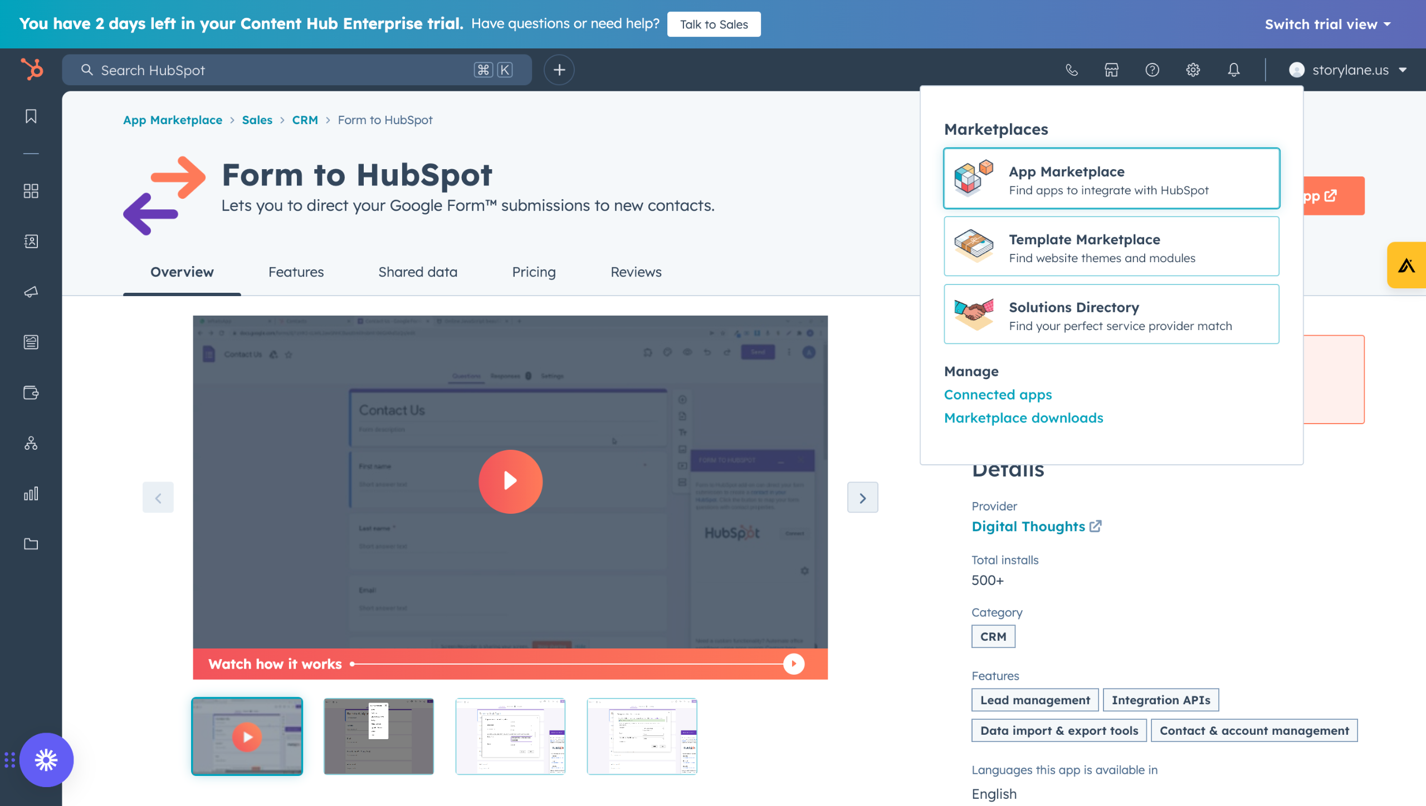The width and height of the screenshot is (1426, 806).
Task: Click the Watch how it works progress bar
Action: (x=568, y=664)
